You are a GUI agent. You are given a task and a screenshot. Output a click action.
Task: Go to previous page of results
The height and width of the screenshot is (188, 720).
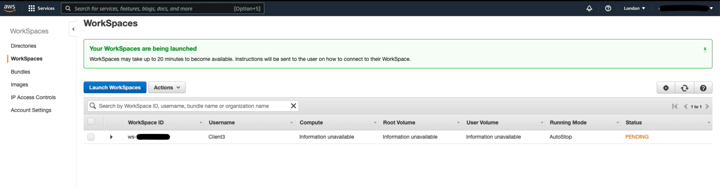(685, 107)
